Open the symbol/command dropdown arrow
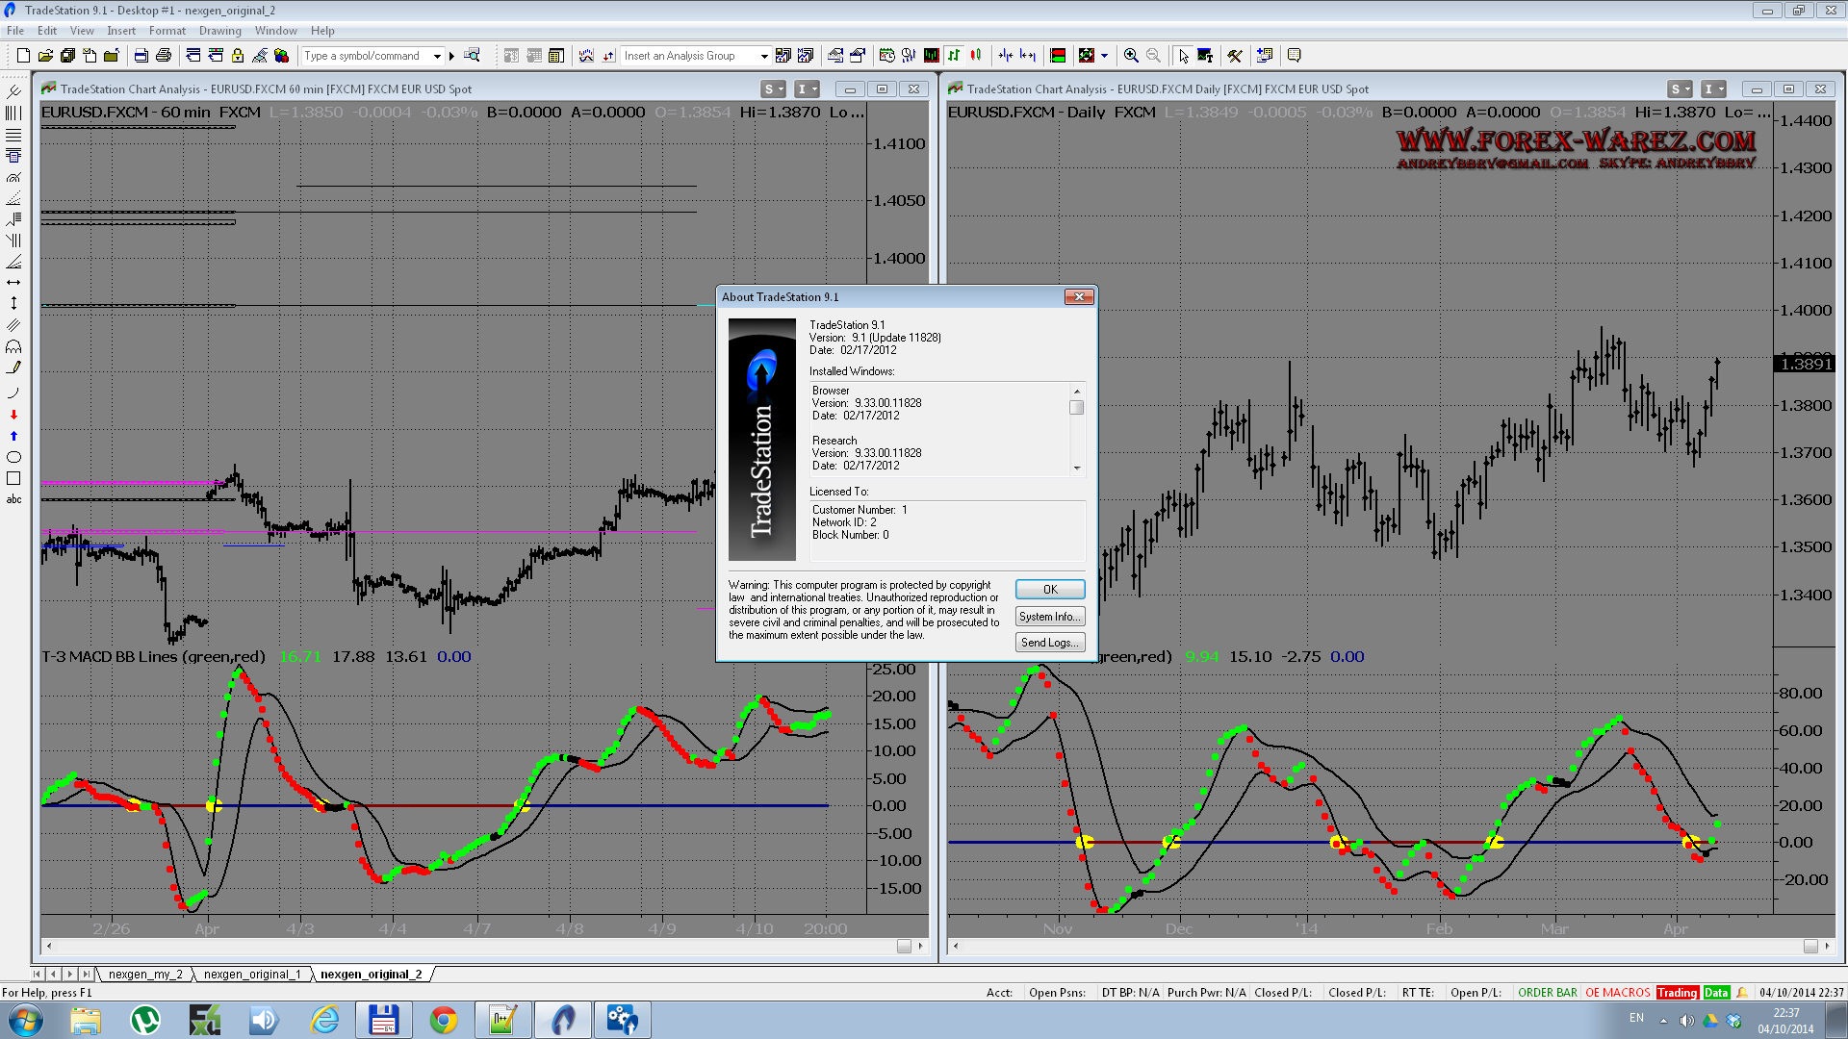The image size is (1848, 1039). (437, 56)
